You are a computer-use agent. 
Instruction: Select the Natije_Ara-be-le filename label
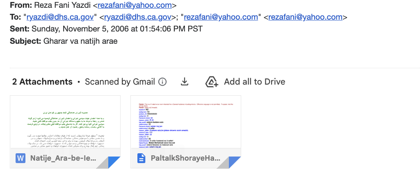63,158
